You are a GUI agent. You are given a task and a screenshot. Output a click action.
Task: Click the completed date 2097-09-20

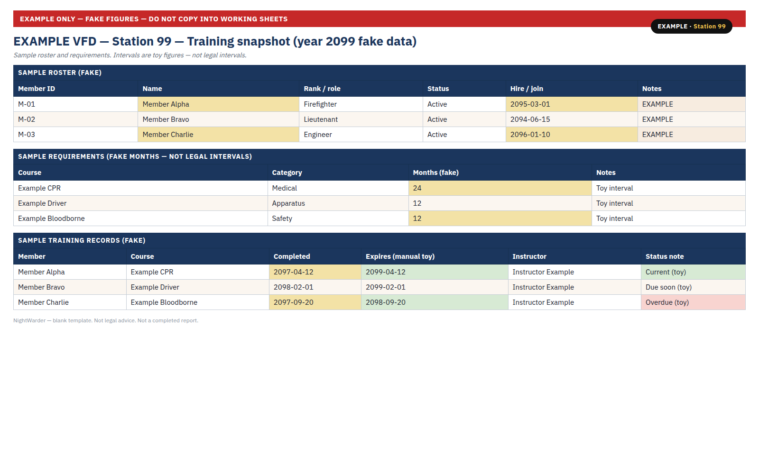(315, 302)
